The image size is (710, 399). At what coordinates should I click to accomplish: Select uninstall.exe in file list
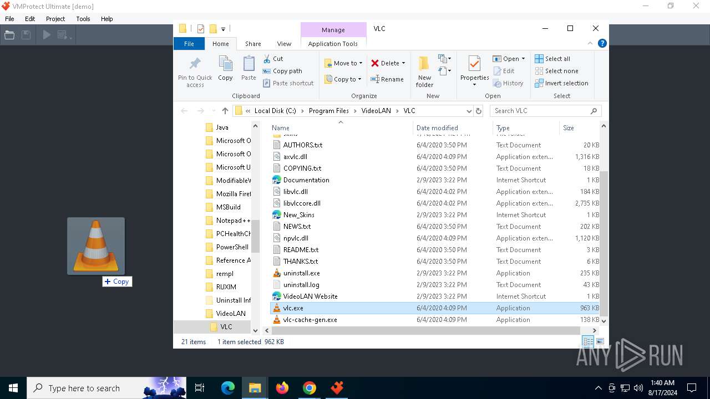301,273
